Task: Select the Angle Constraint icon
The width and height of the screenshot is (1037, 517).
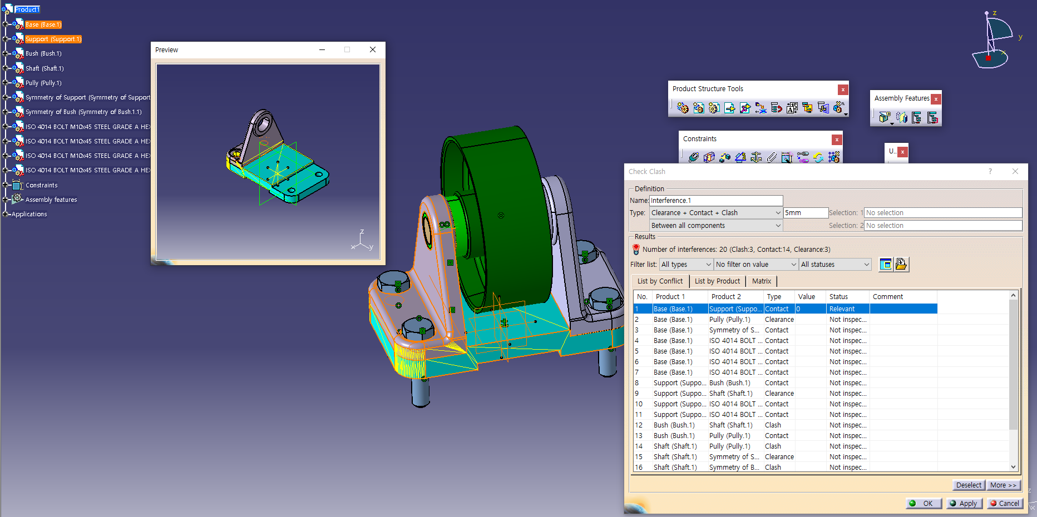Action: click(x=740, y=158)
